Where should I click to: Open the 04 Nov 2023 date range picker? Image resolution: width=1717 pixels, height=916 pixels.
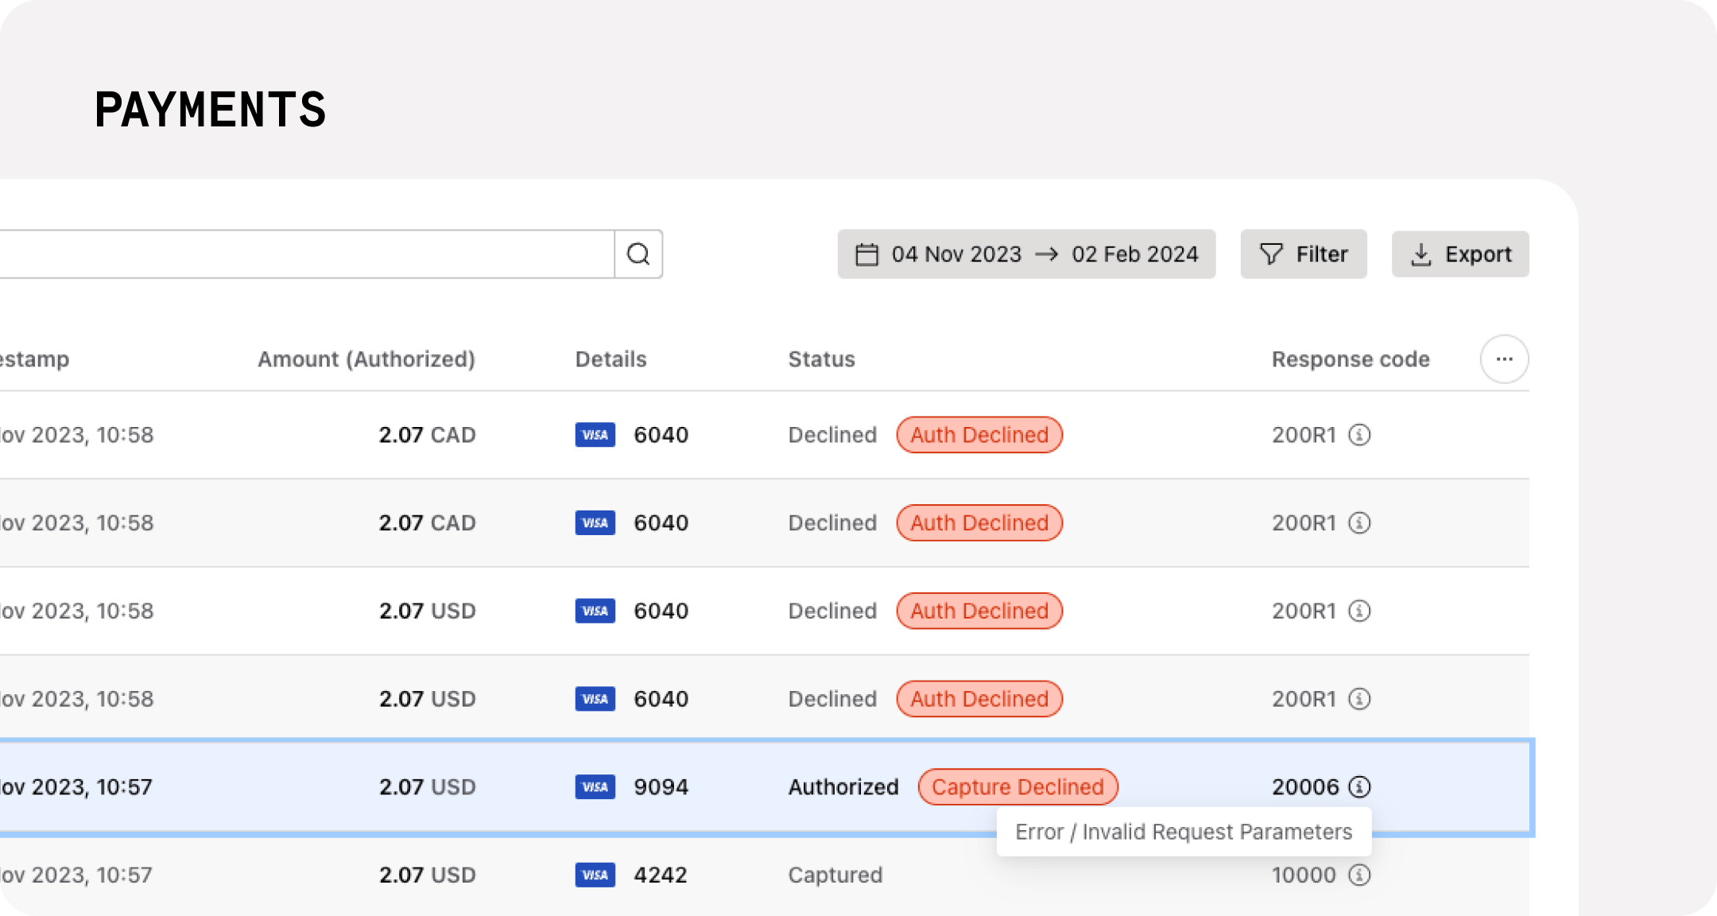click(x=955, y=254)
